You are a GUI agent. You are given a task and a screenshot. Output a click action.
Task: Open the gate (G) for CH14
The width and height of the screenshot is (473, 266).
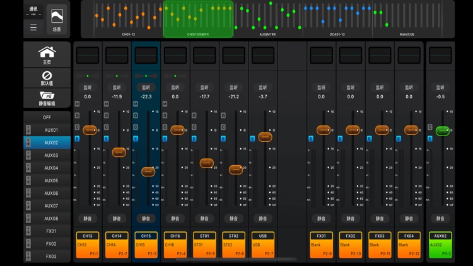pos(107,115)
